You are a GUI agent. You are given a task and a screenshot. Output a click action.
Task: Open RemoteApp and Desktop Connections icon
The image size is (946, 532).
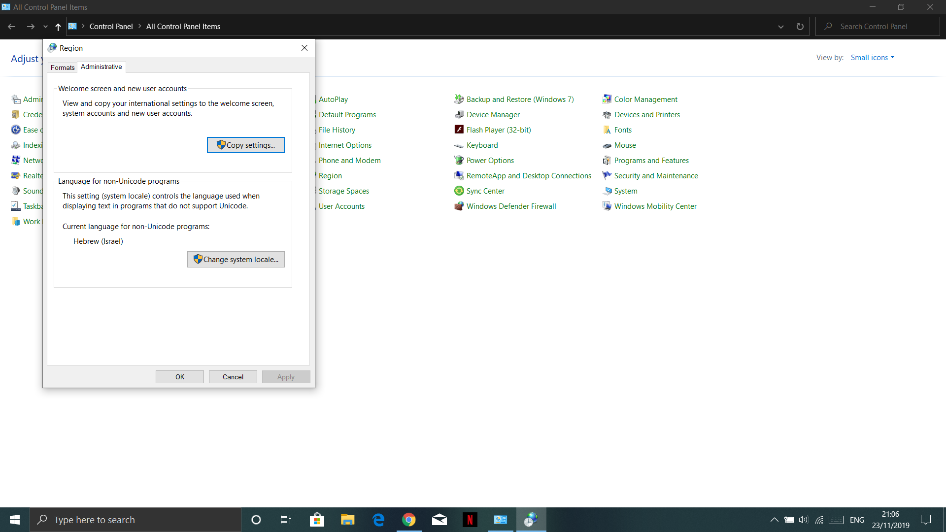pos(459,175)
